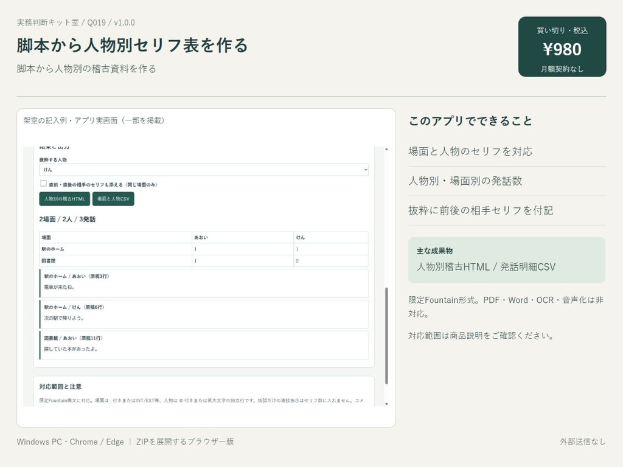Screen dimensions: 623x467
Task: Click あおい count 1 in 駅のホーム row
Action: [x=243, y=249]
